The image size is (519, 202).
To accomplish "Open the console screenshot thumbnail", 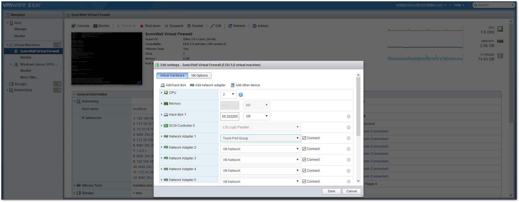I will 107,59.
